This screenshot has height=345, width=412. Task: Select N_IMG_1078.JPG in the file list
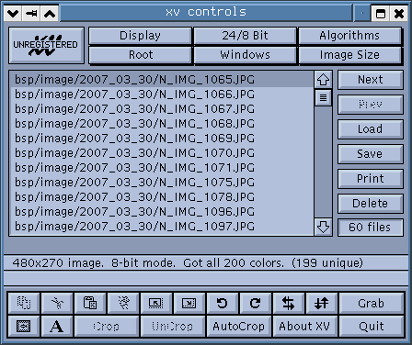(x=161, y=197)
